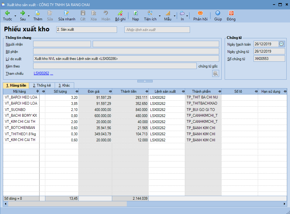Click the Nạp reload icon

pyautogui.click(x=136, y=13)
